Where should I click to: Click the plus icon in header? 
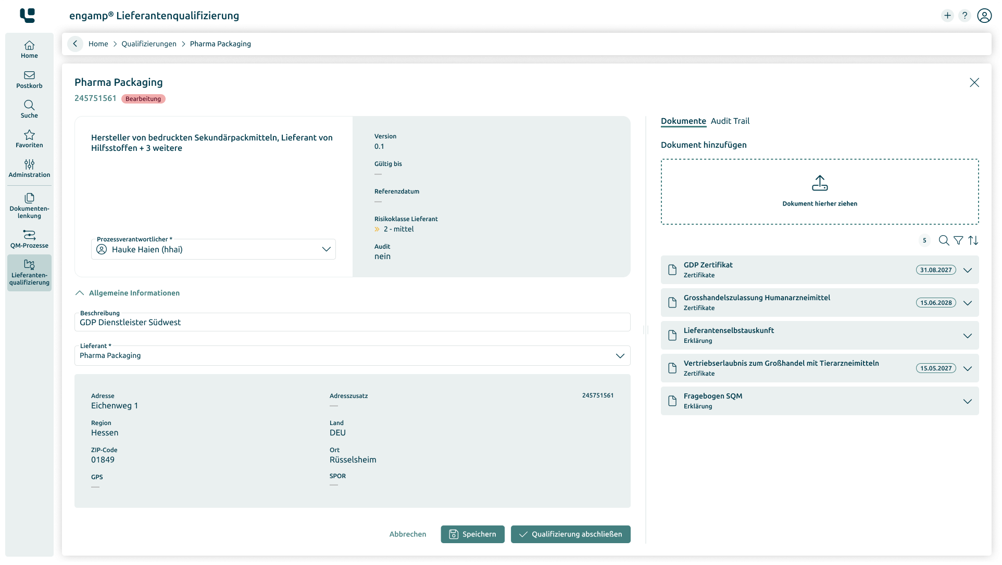948,16
